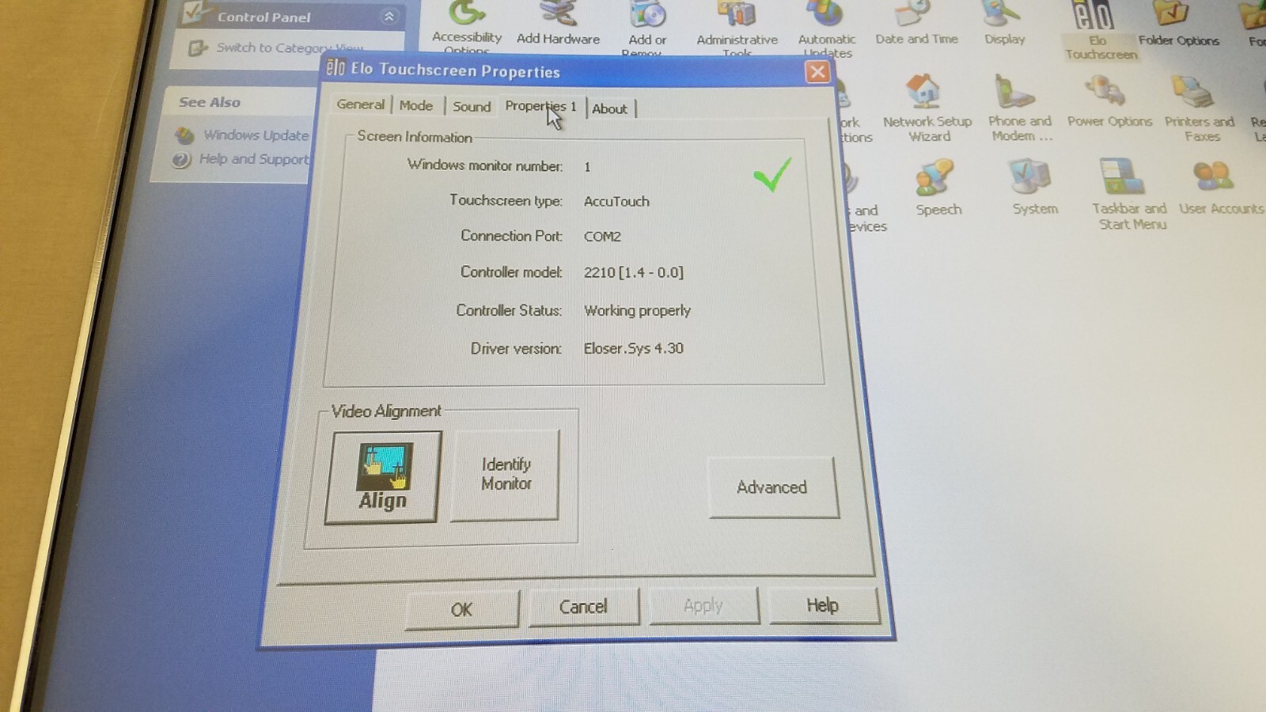Switch to the Mode tab
Image resolution: width=1266 pixels, height=712 pixels.
(x=416, y=105)
